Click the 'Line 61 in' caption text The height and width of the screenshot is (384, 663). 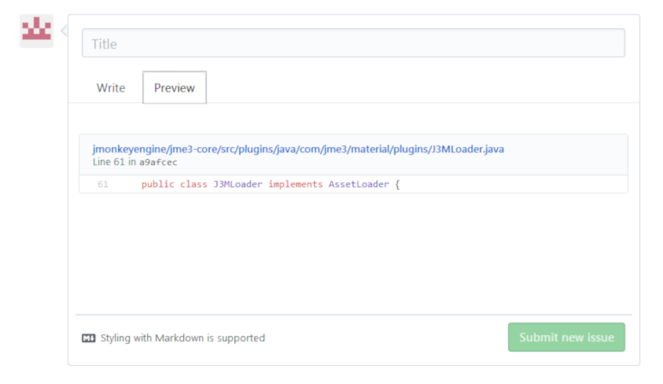(115, 162)
